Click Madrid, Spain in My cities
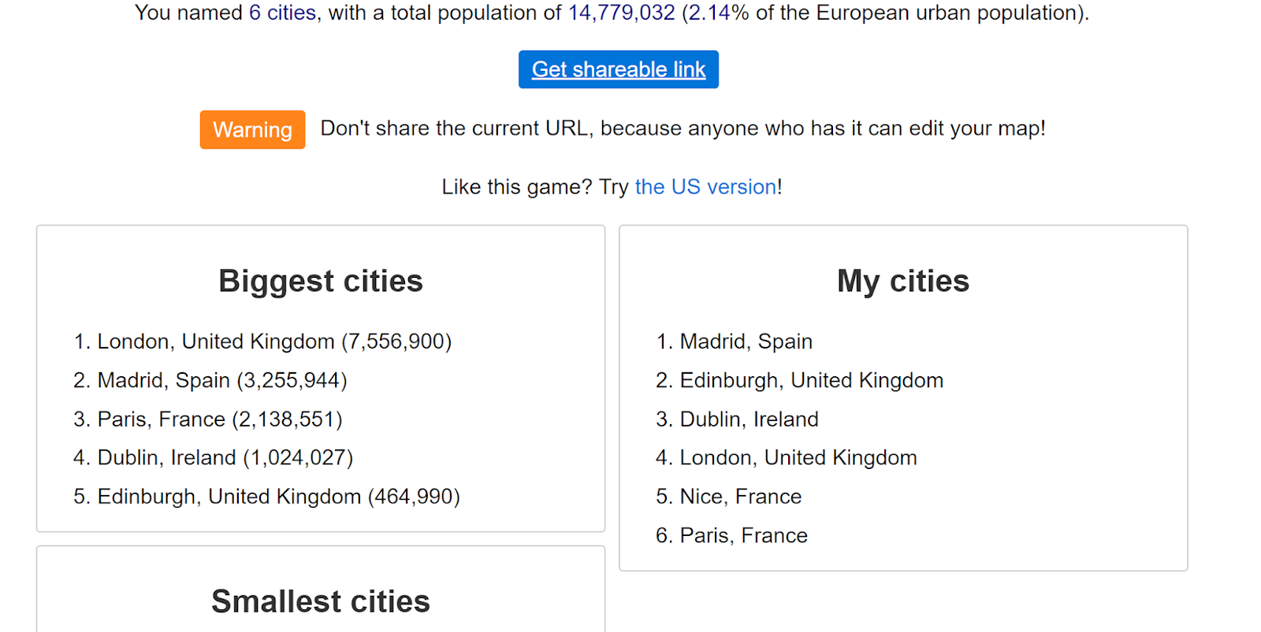This screenshot has height=632, width=1261. [746, 342]
